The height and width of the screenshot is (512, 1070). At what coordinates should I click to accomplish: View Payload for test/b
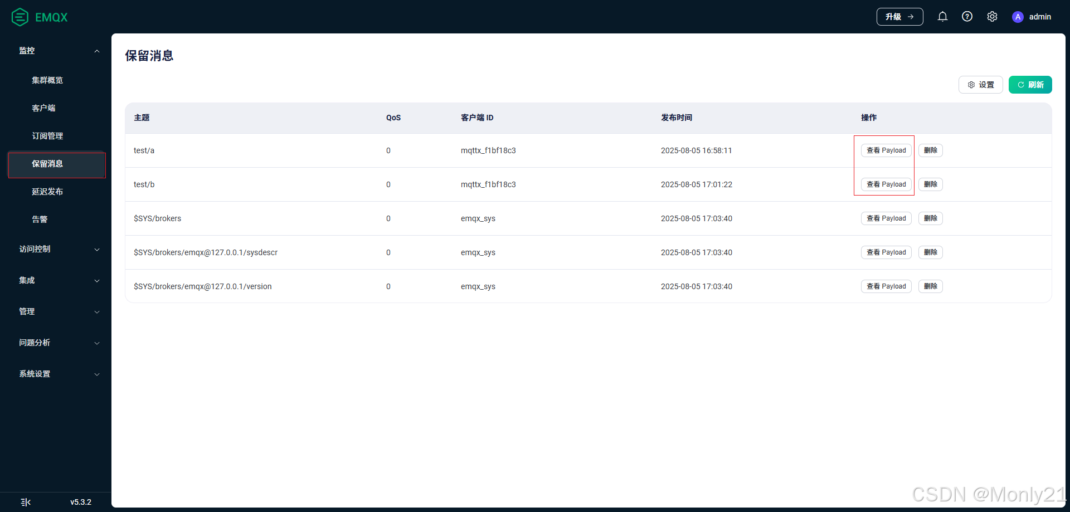click(886, 184)
